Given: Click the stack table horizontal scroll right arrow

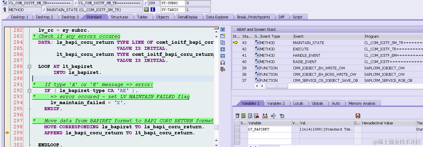Looking at the screenshot, I should point(262,86).
